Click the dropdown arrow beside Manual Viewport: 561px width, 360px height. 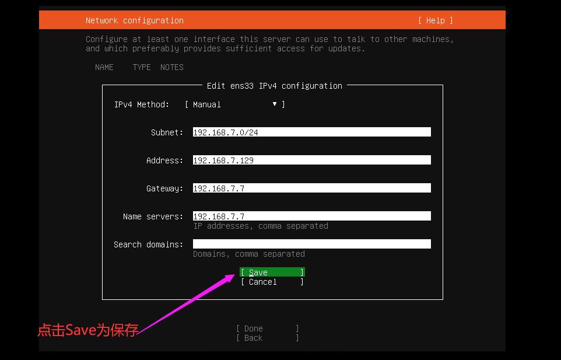[x=275, y=104]
